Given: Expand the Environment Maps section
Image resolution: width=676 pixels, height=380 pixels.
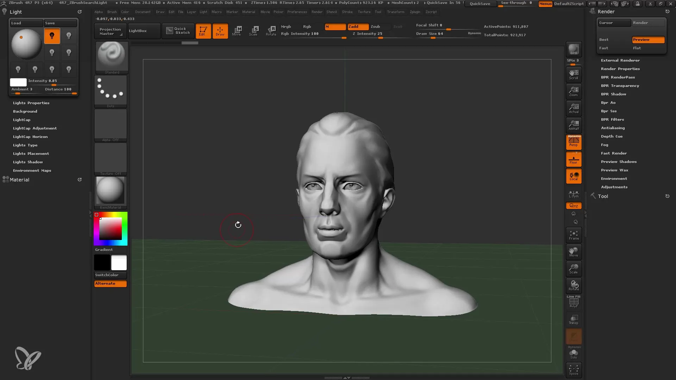Looking at the screenshot, I should point(32,170).
